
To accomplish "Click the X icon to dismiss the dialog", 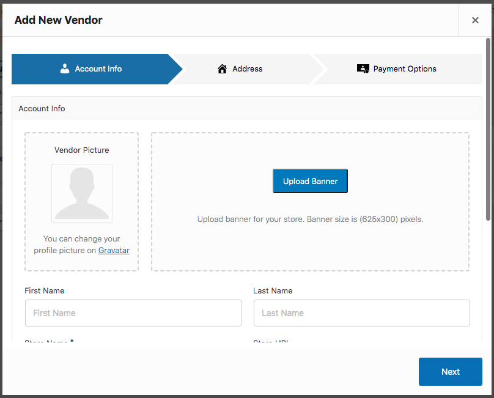I will [x=475, y=20].
